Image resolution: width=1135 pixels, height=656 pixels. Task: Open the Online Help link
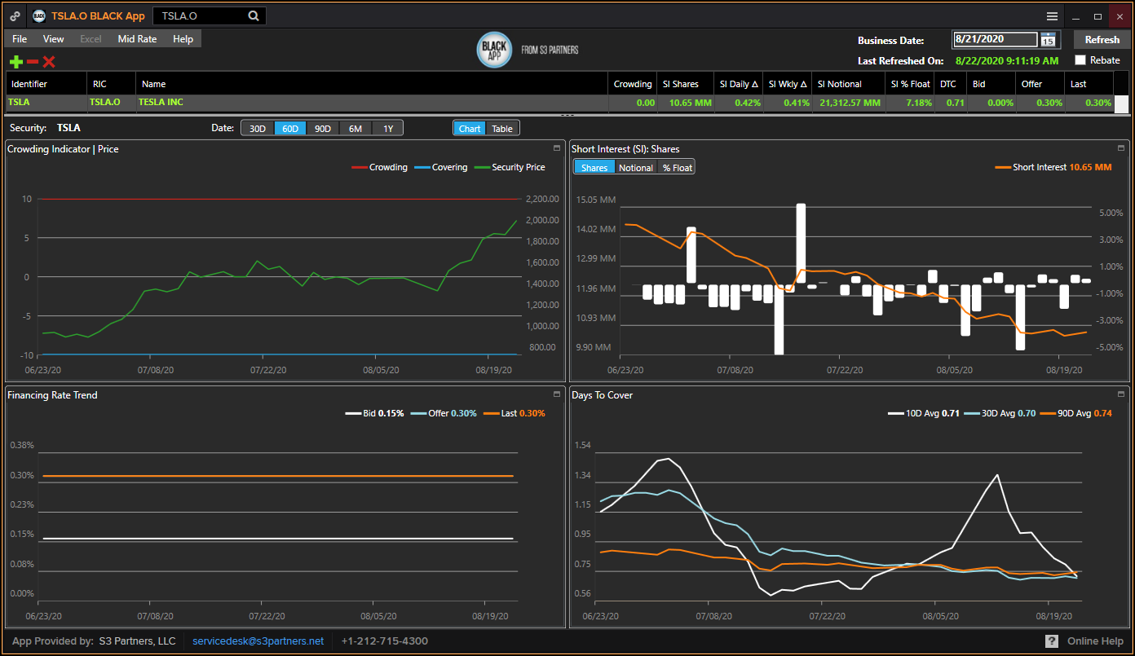[1094, 641]
